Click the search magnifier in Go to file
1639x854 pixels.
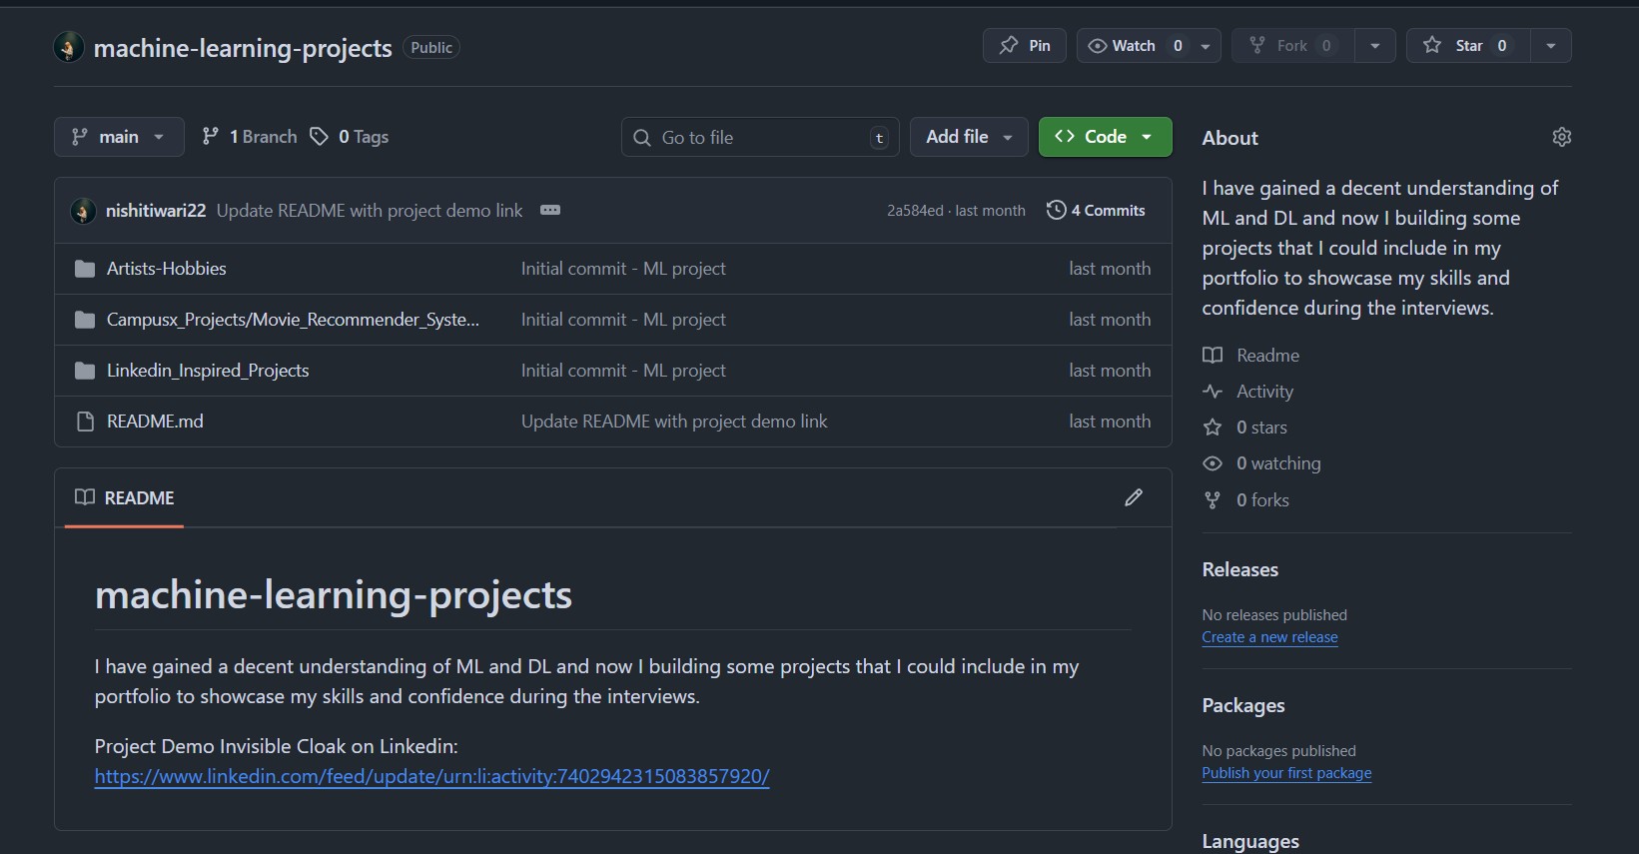(x=642, y=138)
